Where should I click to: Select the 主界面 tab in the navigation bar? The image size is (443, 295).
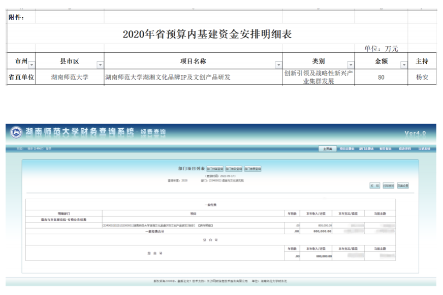(328, 149)
